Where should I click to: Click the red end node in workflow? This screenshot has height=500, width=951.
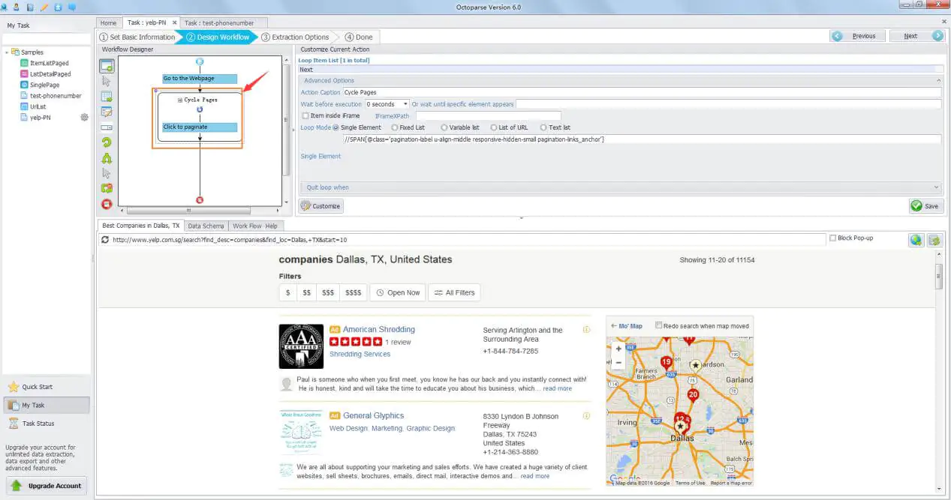click(x=200, y=199)
